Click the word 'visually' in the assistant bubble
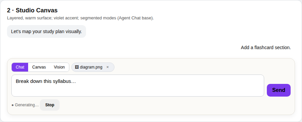This screenshot has width=302, height=122. [75, 31]
